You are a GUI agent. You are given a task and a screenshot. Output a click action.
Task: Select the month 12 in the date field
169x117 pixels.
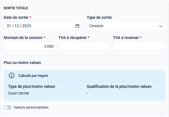tap(17, 26)
